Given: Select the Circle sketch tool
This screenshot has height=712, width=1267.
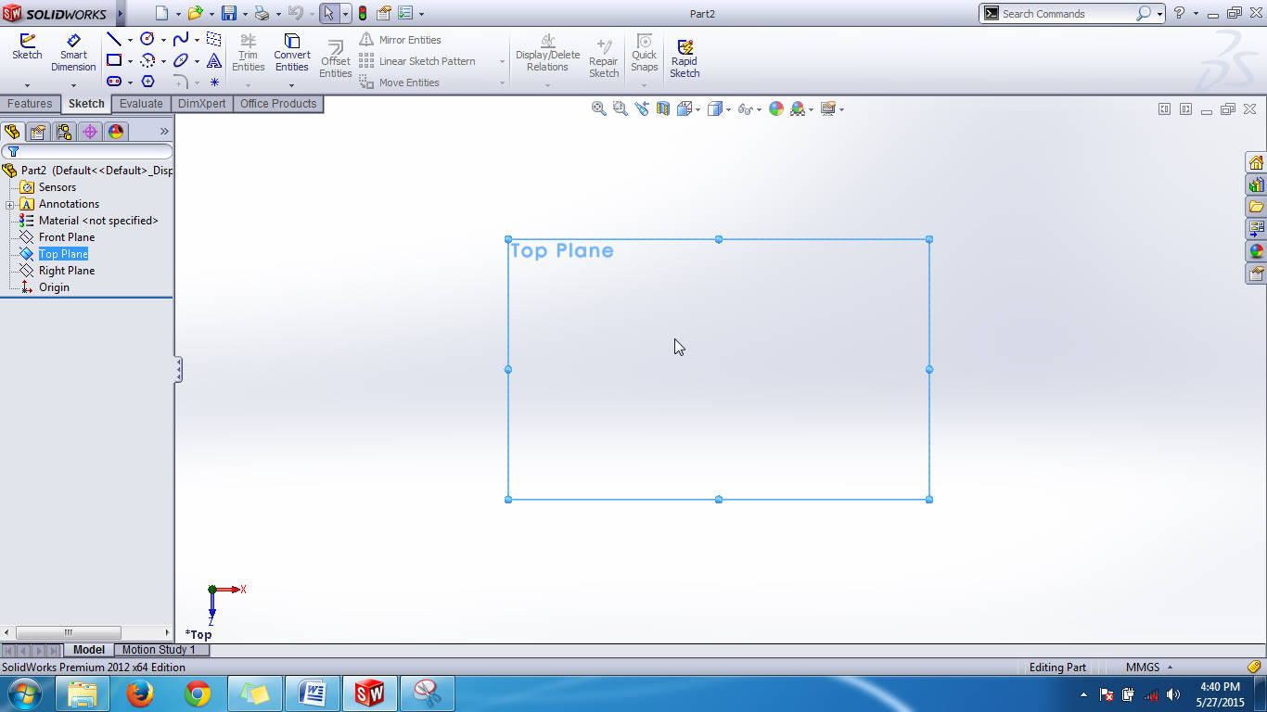Looking at the screenshot, I should click(x=148, y=40).
